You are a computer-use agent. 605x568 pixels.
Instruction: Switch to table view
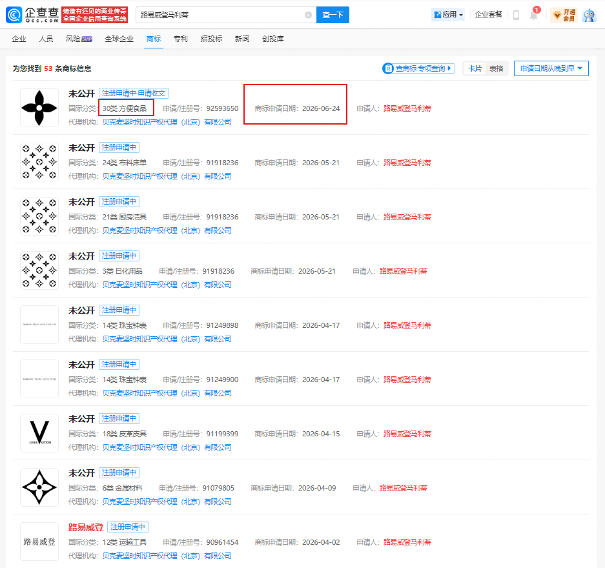(496, 68)
